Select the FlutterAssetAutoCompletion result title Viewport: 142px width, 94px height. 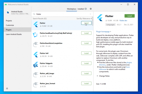pos(51,43)
